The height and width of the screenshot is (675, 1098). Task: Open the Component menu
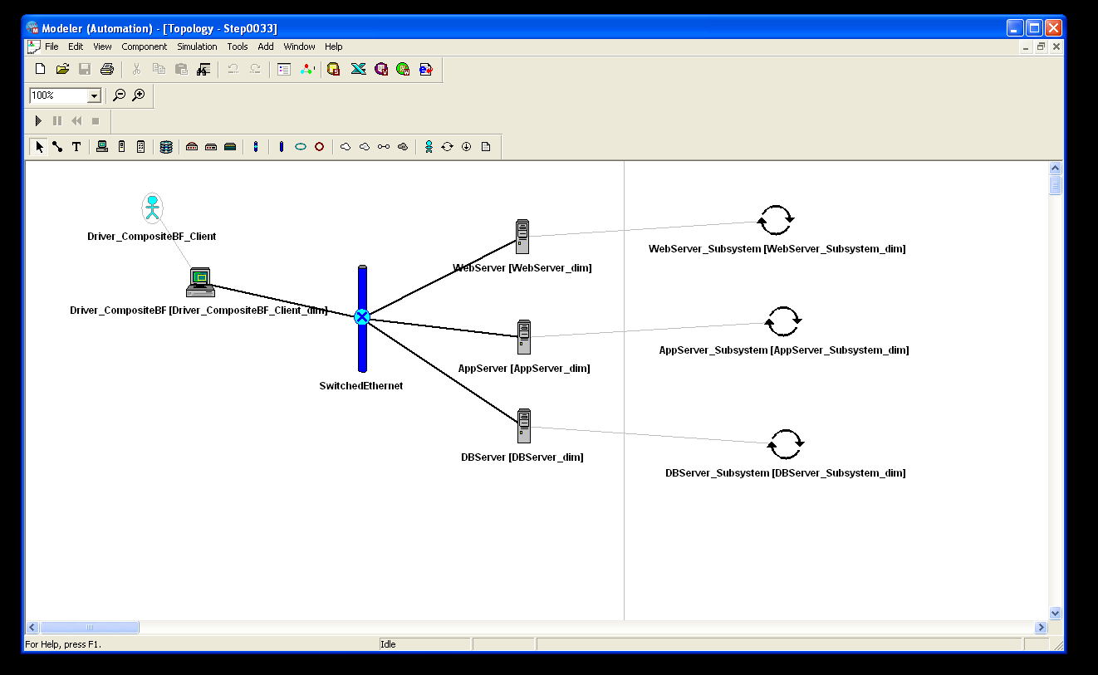pyautogui.click(x=145, y=46)
